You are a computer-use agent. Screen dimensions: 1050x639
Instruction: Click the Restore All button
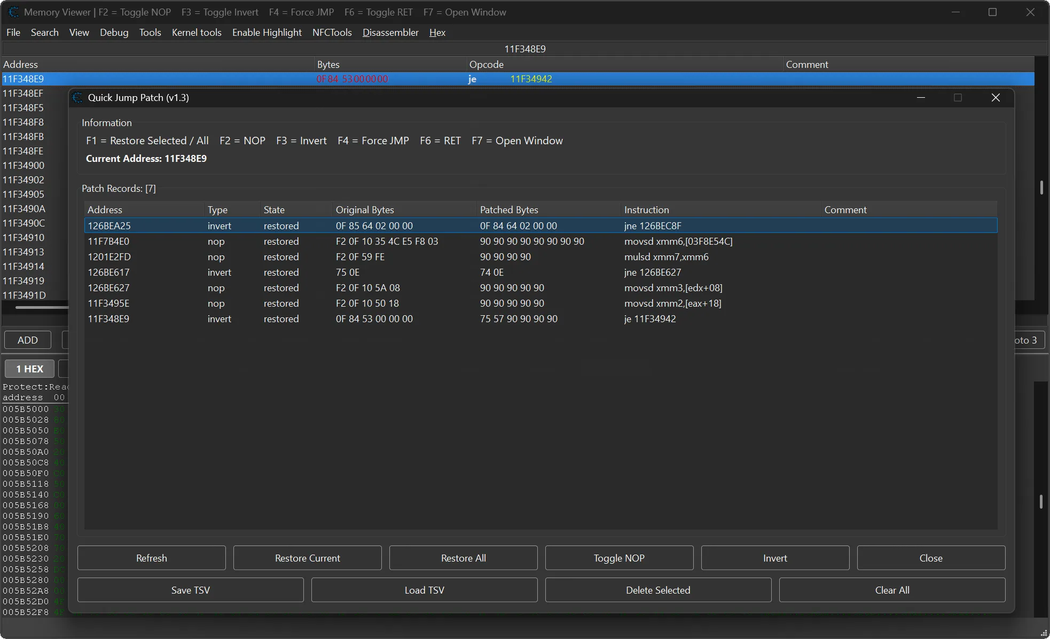point(464,558)
